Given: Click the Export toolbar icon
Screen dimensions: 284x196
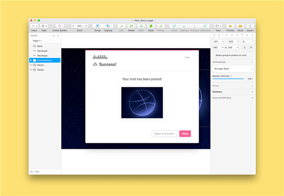Looking at the screenshot, I should [250, 26].
